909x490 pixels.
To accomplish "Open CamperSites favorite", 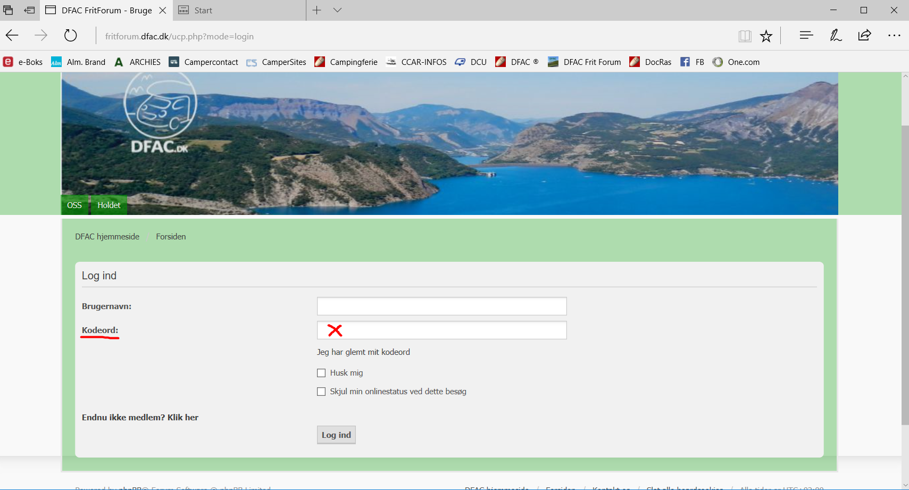I will [x=276, y=62].
